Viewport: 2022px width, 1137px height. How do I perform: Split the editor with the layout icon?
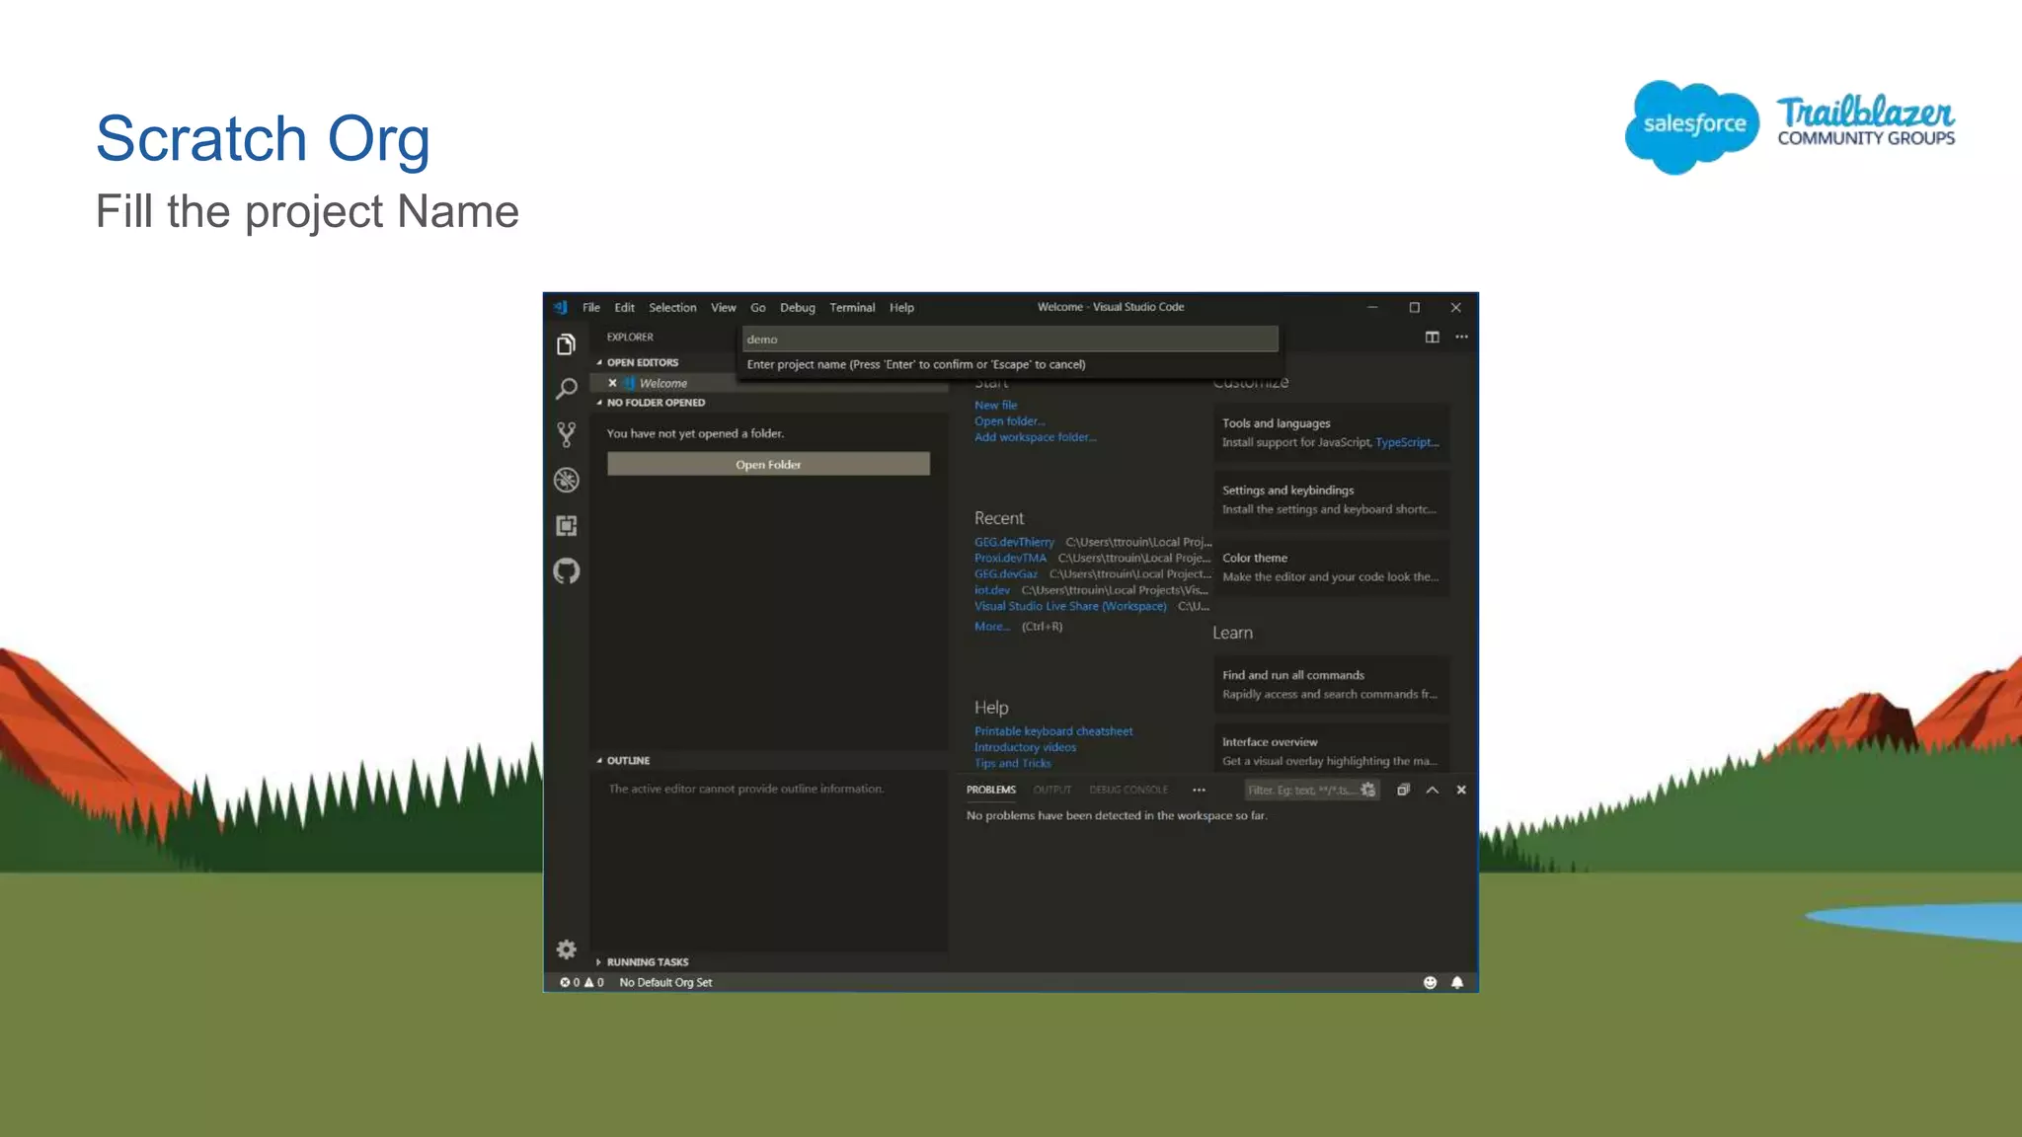click(x=1432, y=337)
